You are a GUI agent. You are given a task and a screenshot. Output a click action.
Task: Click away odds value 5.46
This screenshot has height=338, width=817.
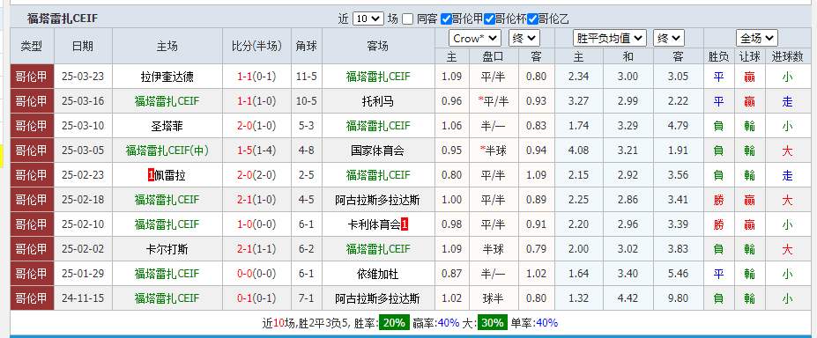678,274
